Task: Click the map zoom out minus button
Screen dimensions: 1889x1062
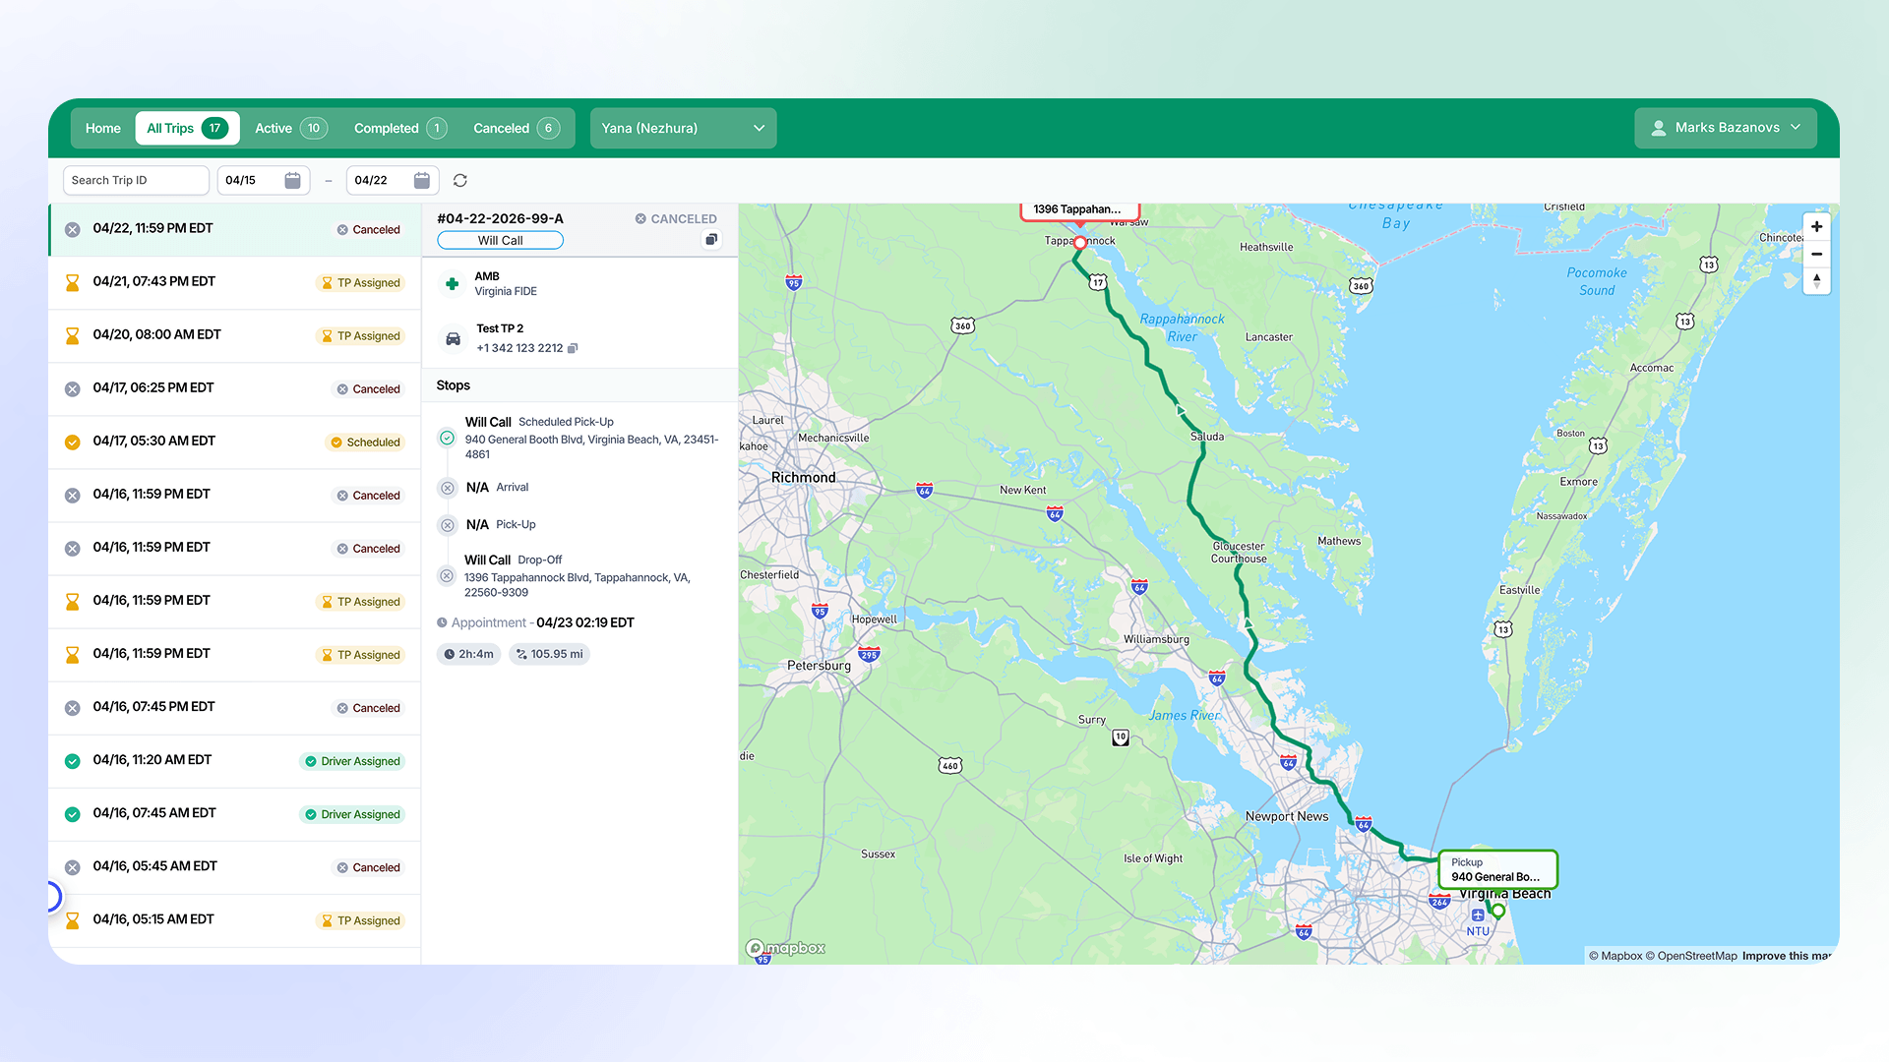Action: click(1816, 254)
